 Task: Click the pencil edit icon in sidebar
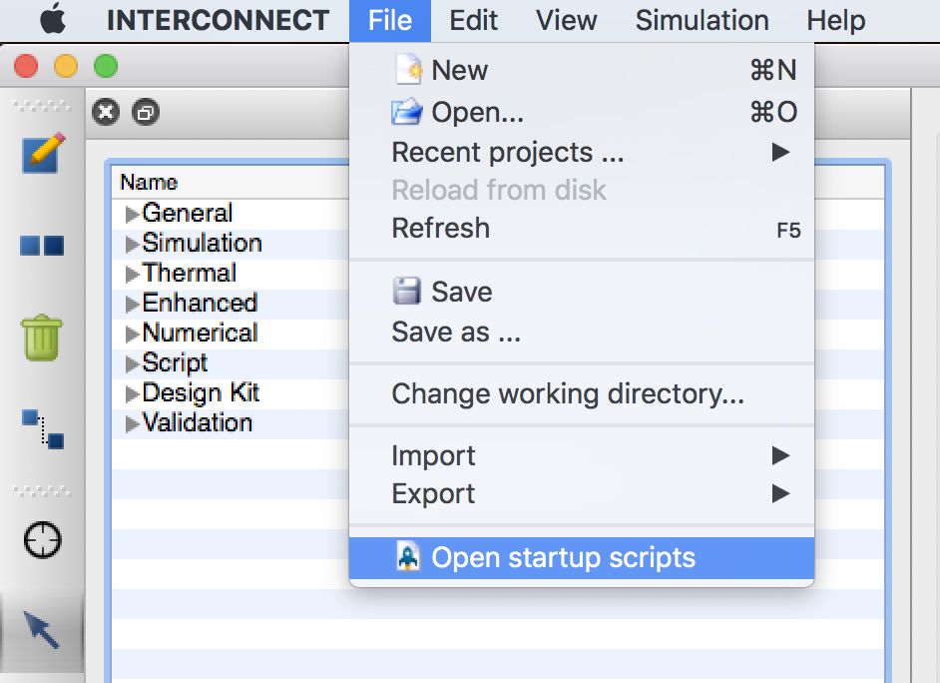pos(43,153)
